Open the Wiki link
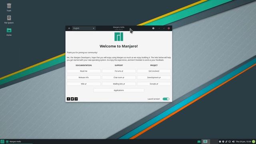 (x=84, y=84)
